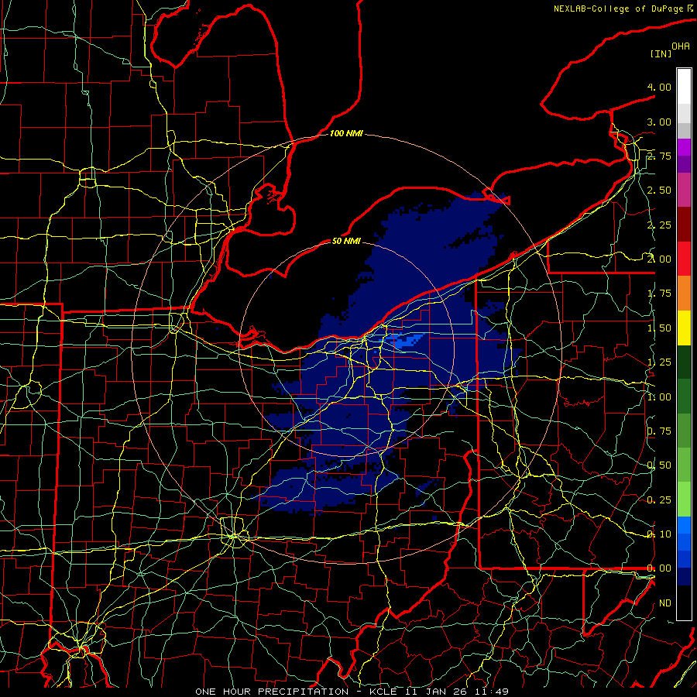Click the ND legend label

pos(665,603)
